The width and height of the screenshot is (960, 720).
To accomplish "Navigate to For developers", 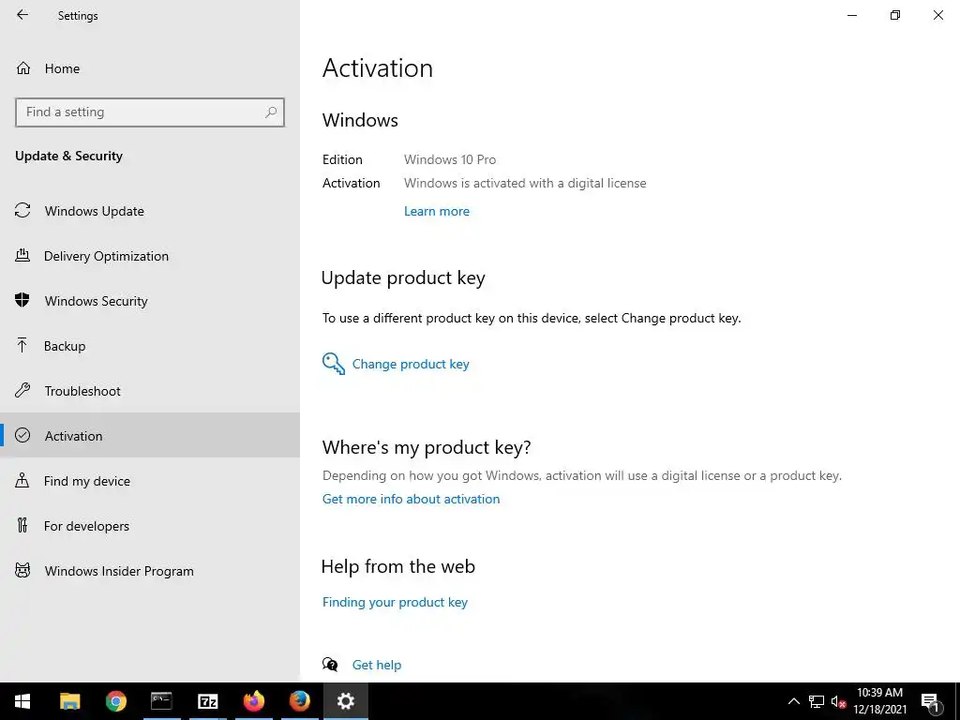I will coord(150,525).
